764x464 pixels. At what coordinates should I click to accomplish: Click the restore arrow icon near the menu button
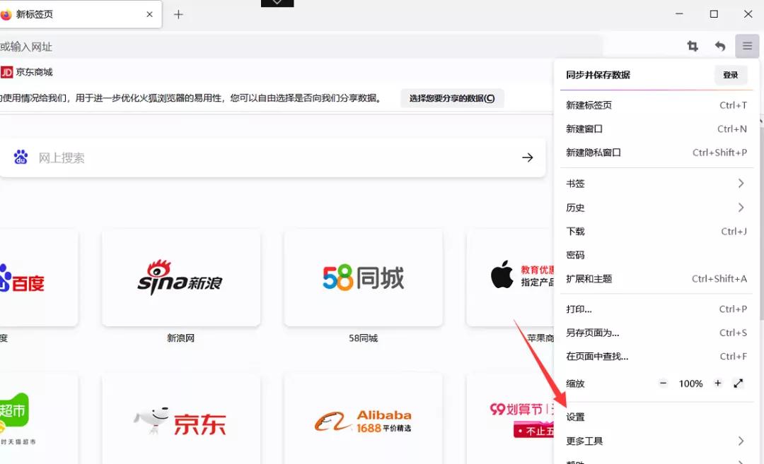pyautogui.click(x=720, y=46)
